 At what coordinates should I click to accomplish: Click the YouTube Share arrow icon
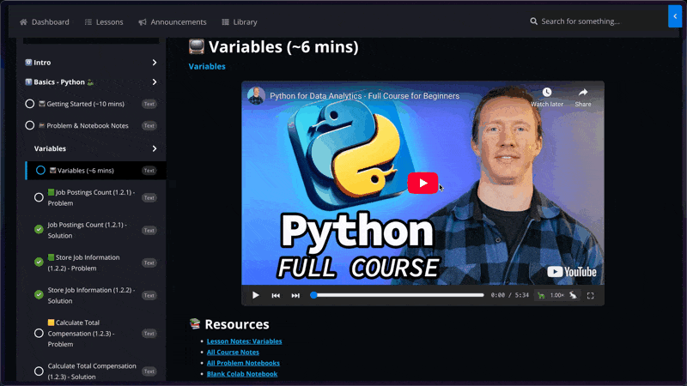(583, 93)
